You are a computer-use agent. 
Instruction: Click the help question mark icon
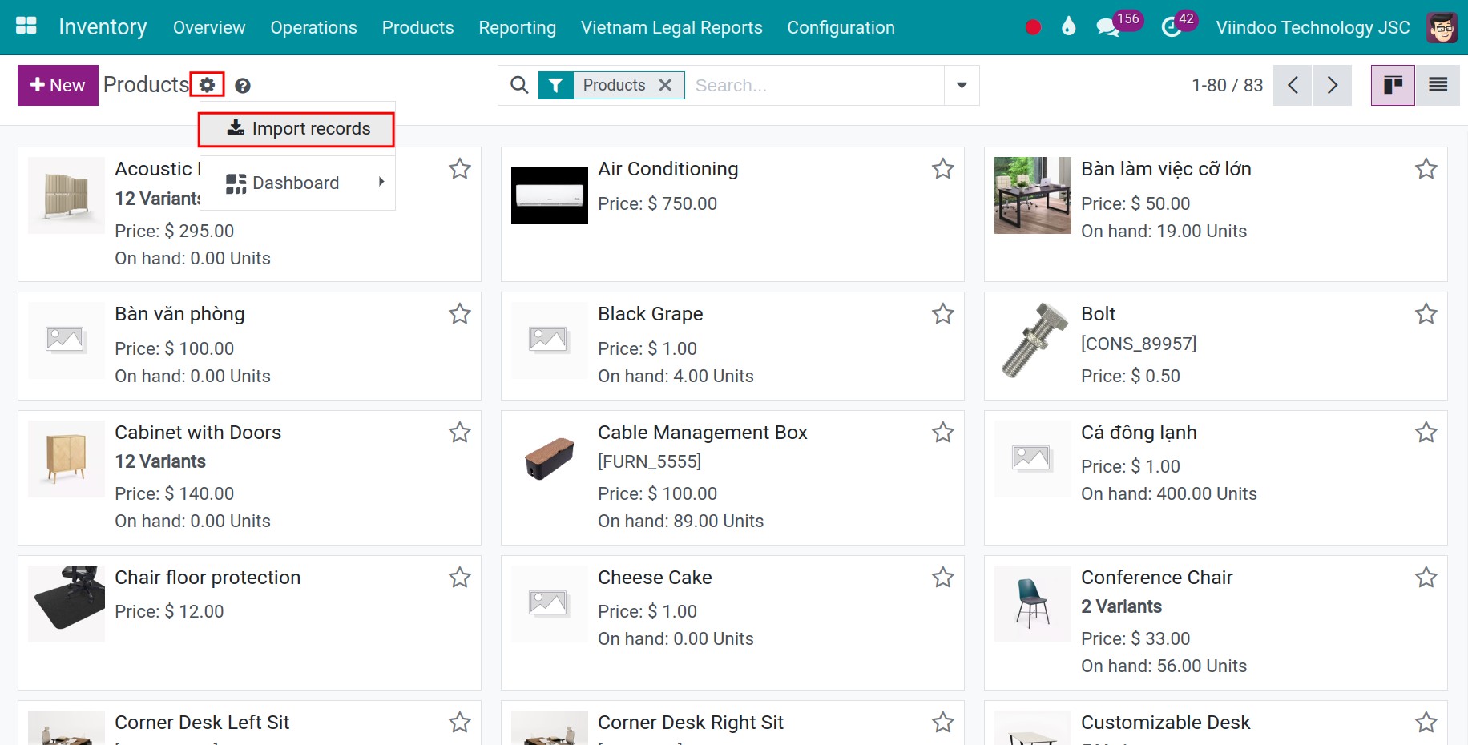243,86
